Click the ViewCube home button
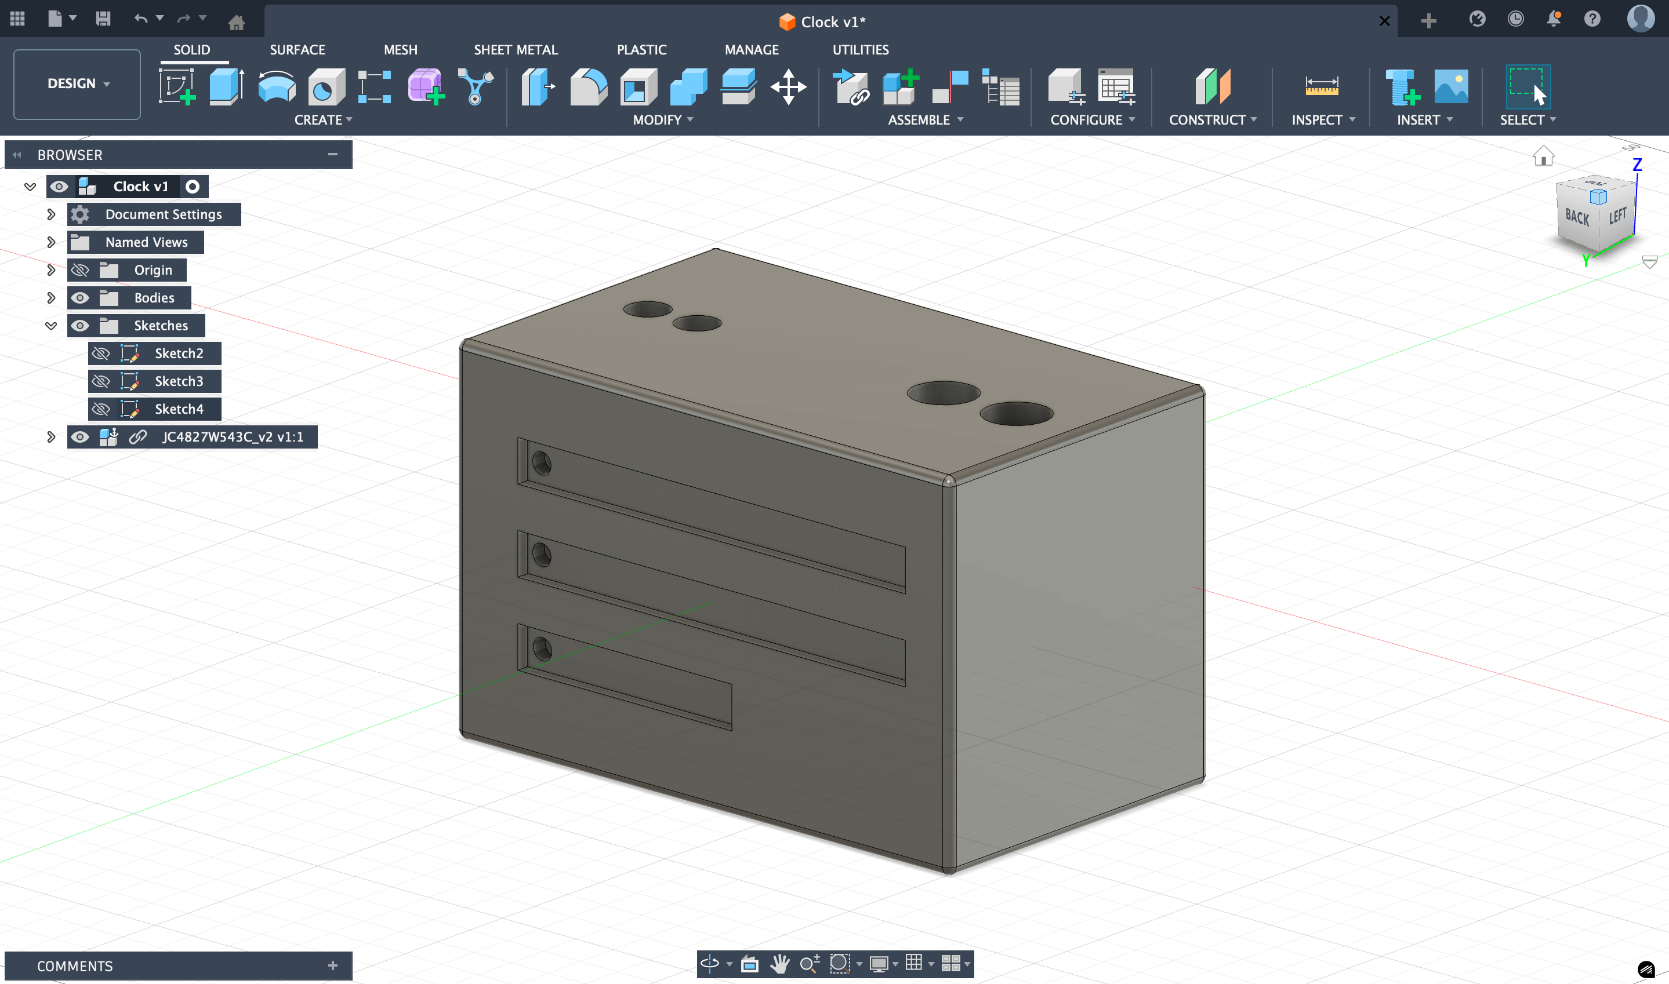The height and width of the screenshot is (984, 1669). [1543, 156]
